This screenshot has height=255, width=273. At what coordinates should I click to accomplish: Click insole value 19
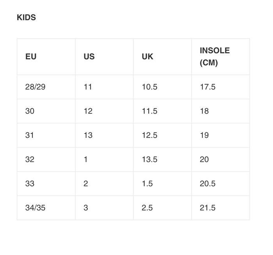click(221, 135)
